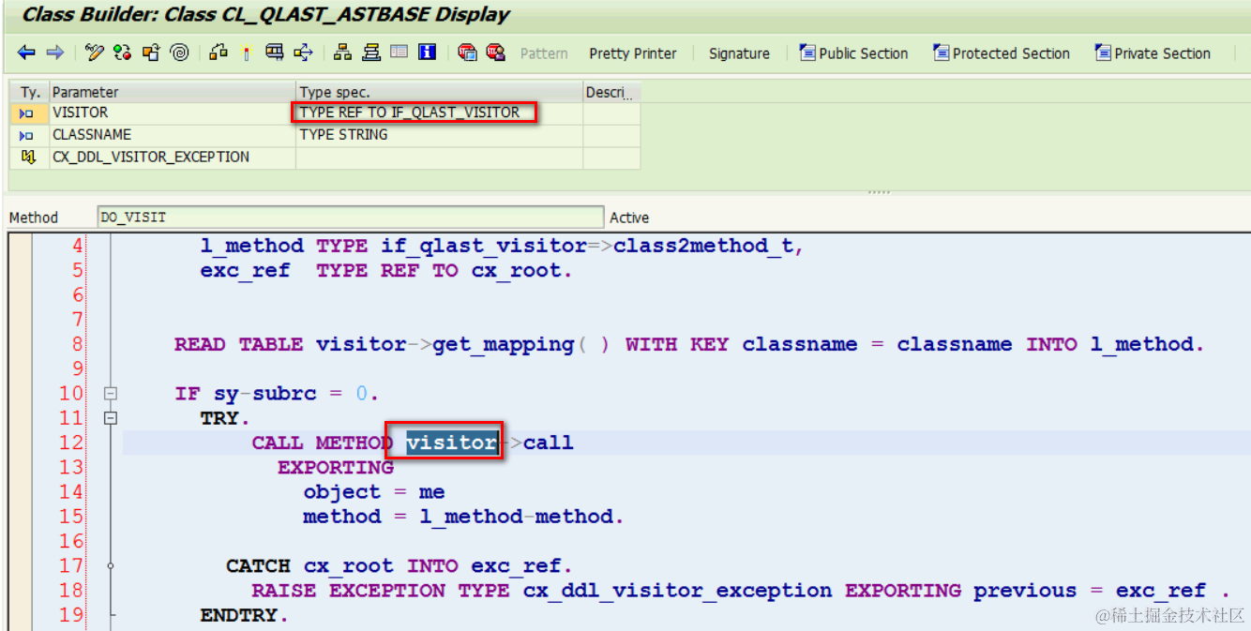Click the Display Object List icon

tap(274, 53)
